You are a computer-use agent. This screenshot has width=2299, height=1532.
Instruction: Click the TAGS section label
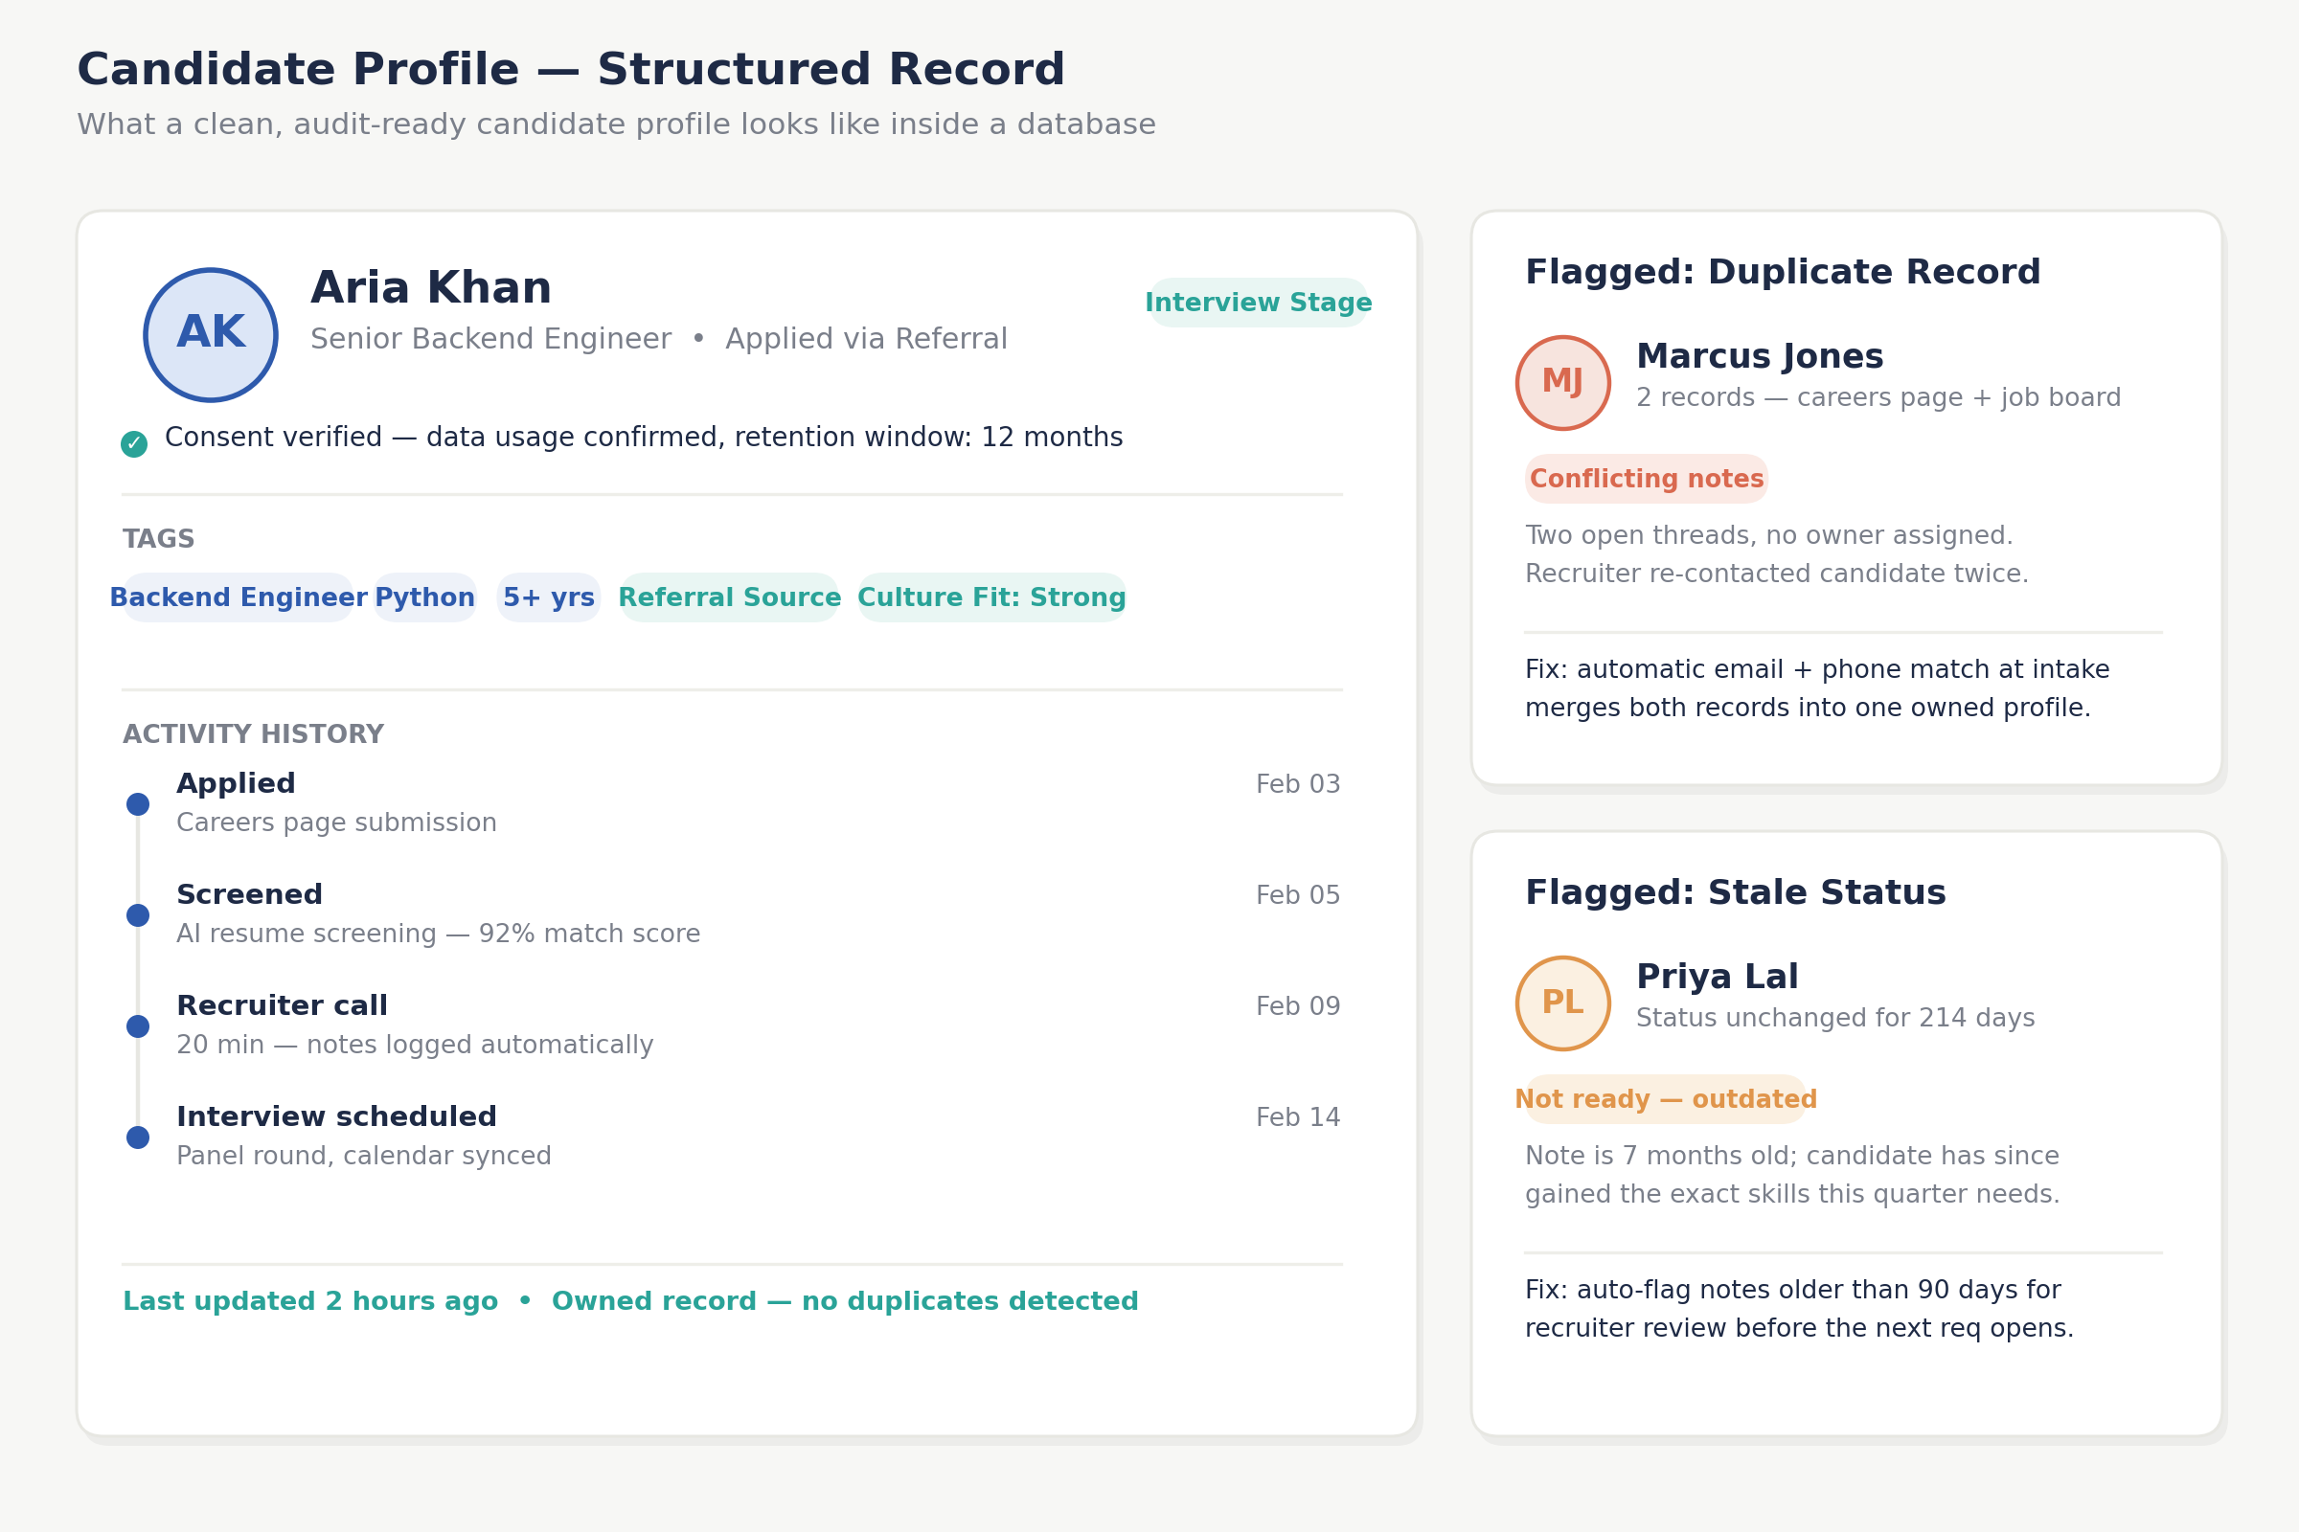158,539
